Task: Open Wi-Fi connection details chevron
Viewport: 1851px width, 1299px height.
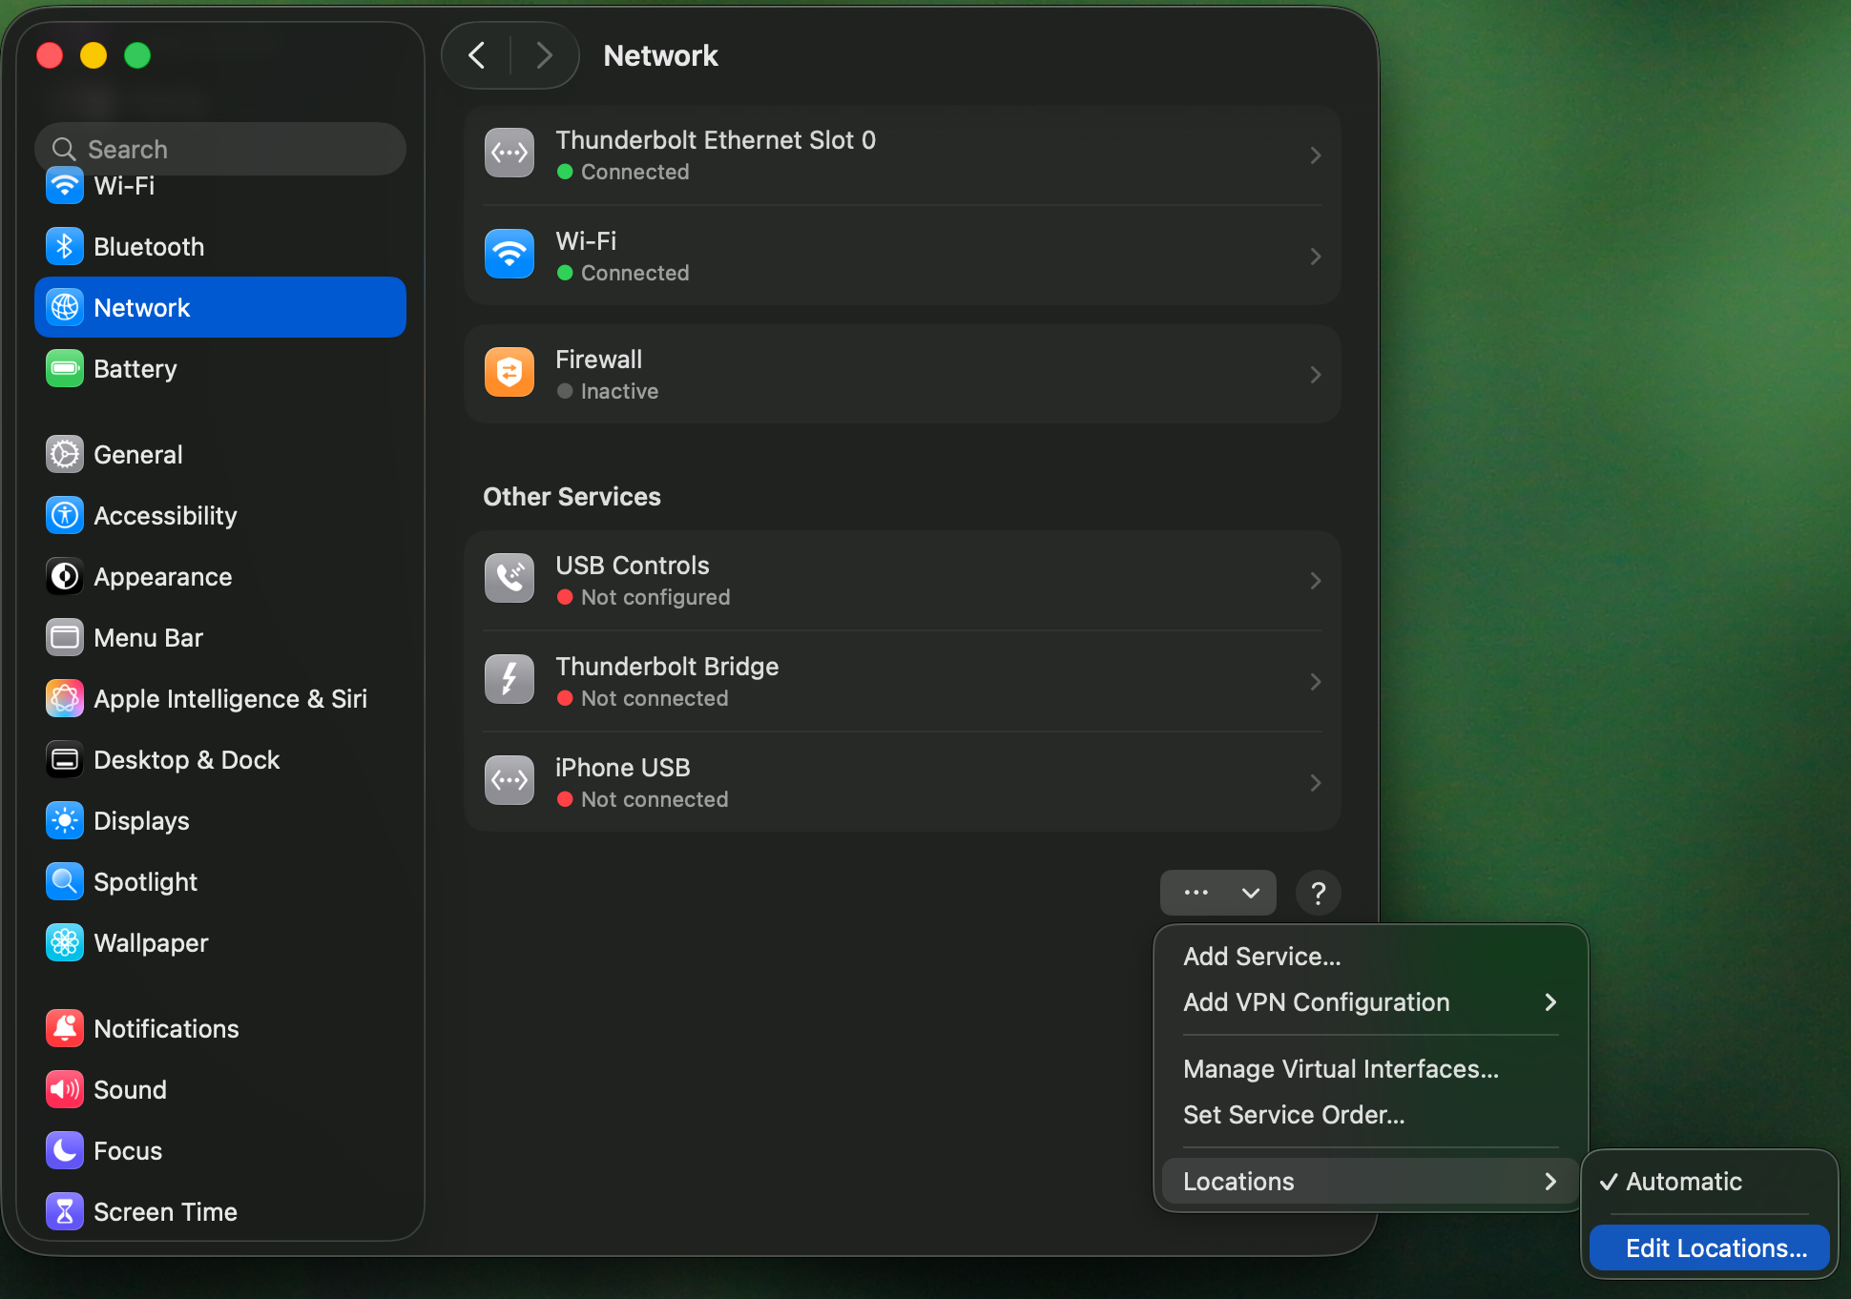Action: click(x=1315, y=257)
